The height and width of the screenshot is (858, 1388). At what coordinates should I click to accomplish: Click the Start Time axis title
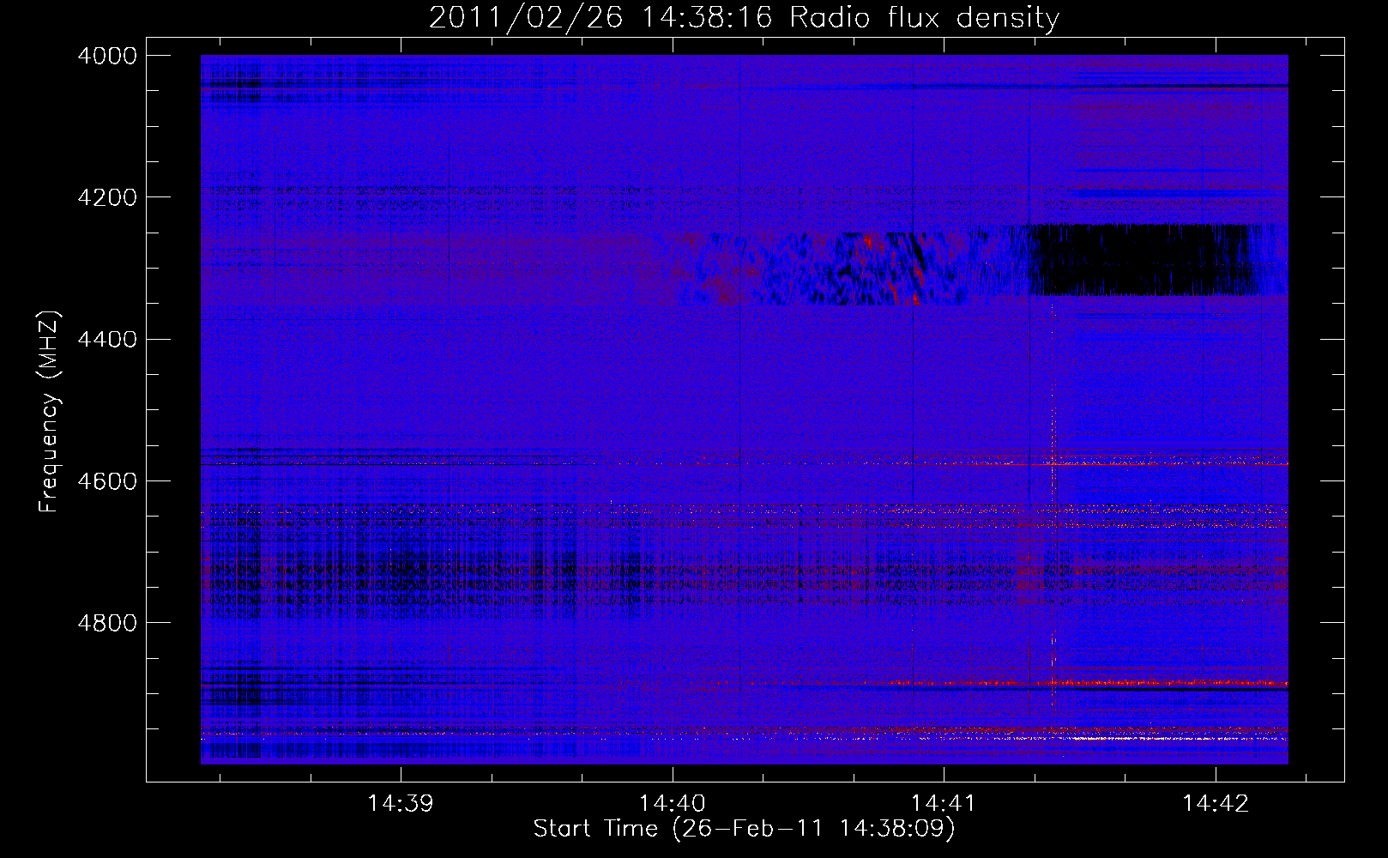pos(744,829)
